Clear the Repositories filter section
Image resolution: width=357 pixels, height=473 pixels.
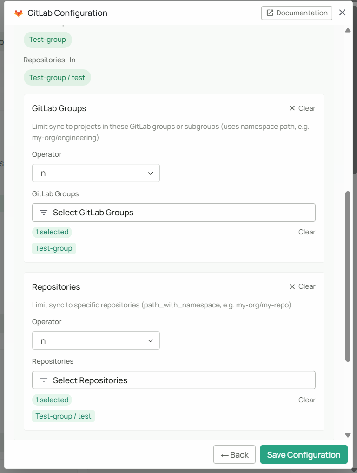(303, 286)
